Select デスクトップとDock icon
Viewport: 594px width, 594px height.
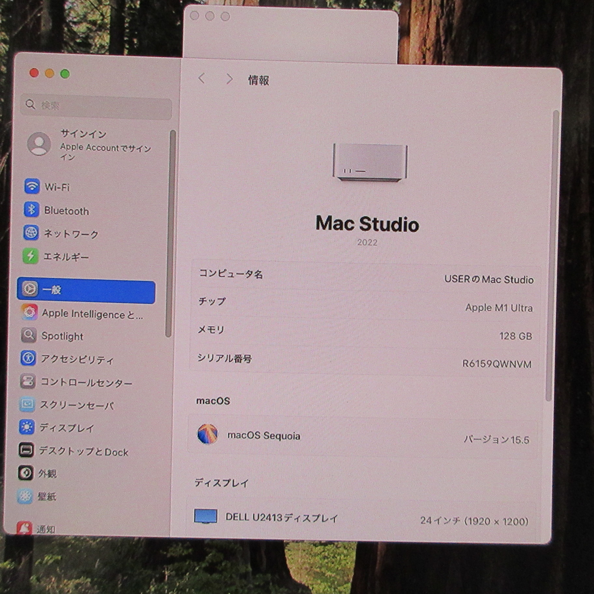pyautogui.click(x=26, y=450)
